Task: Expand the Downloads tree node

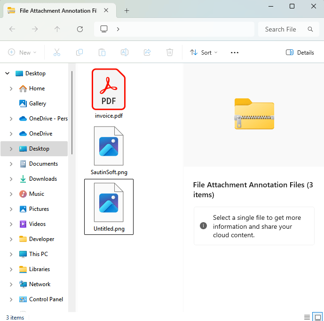Action: [x=11, y=179]
